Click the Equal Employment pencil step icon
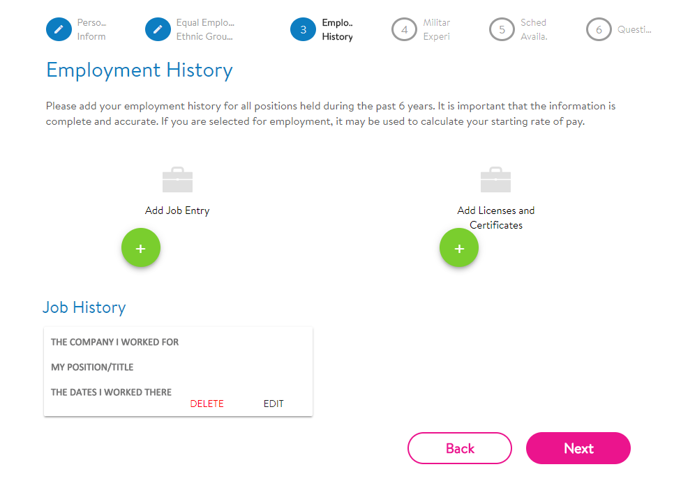The width and height of the screenshot is (681, 483). coord(158,29)
